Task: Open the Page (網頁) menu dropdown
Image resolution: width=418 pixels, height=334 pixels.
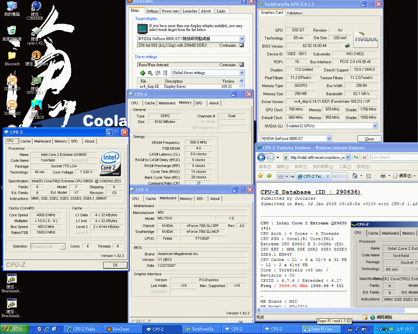Action: click(x=404, y=176)
